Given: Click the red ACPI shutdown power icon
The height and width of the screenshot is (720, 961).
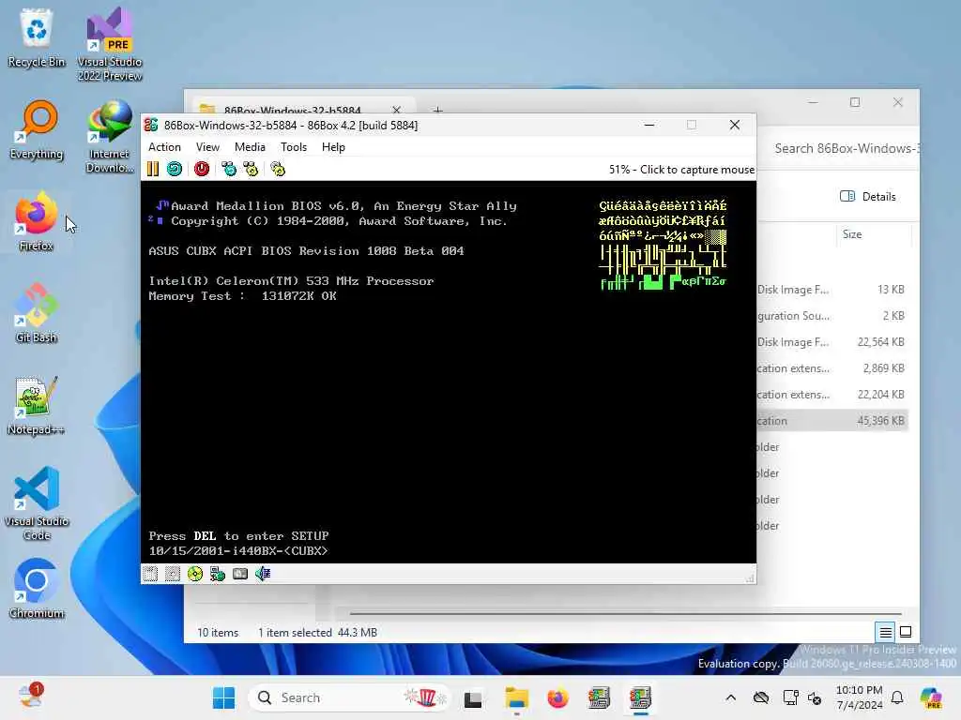Looking at the screenshot, I should (x=202, y=169).
